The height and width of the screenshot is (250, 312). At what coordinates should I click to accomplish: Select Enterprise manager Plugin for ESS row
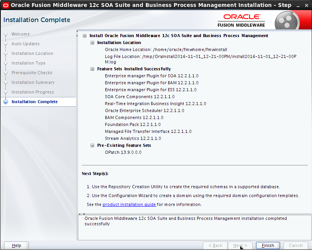point(151,90)
